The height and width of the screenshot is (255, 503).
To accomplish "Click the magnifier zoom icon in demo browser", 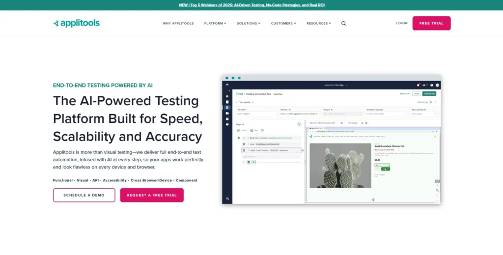I will point(437,191).
